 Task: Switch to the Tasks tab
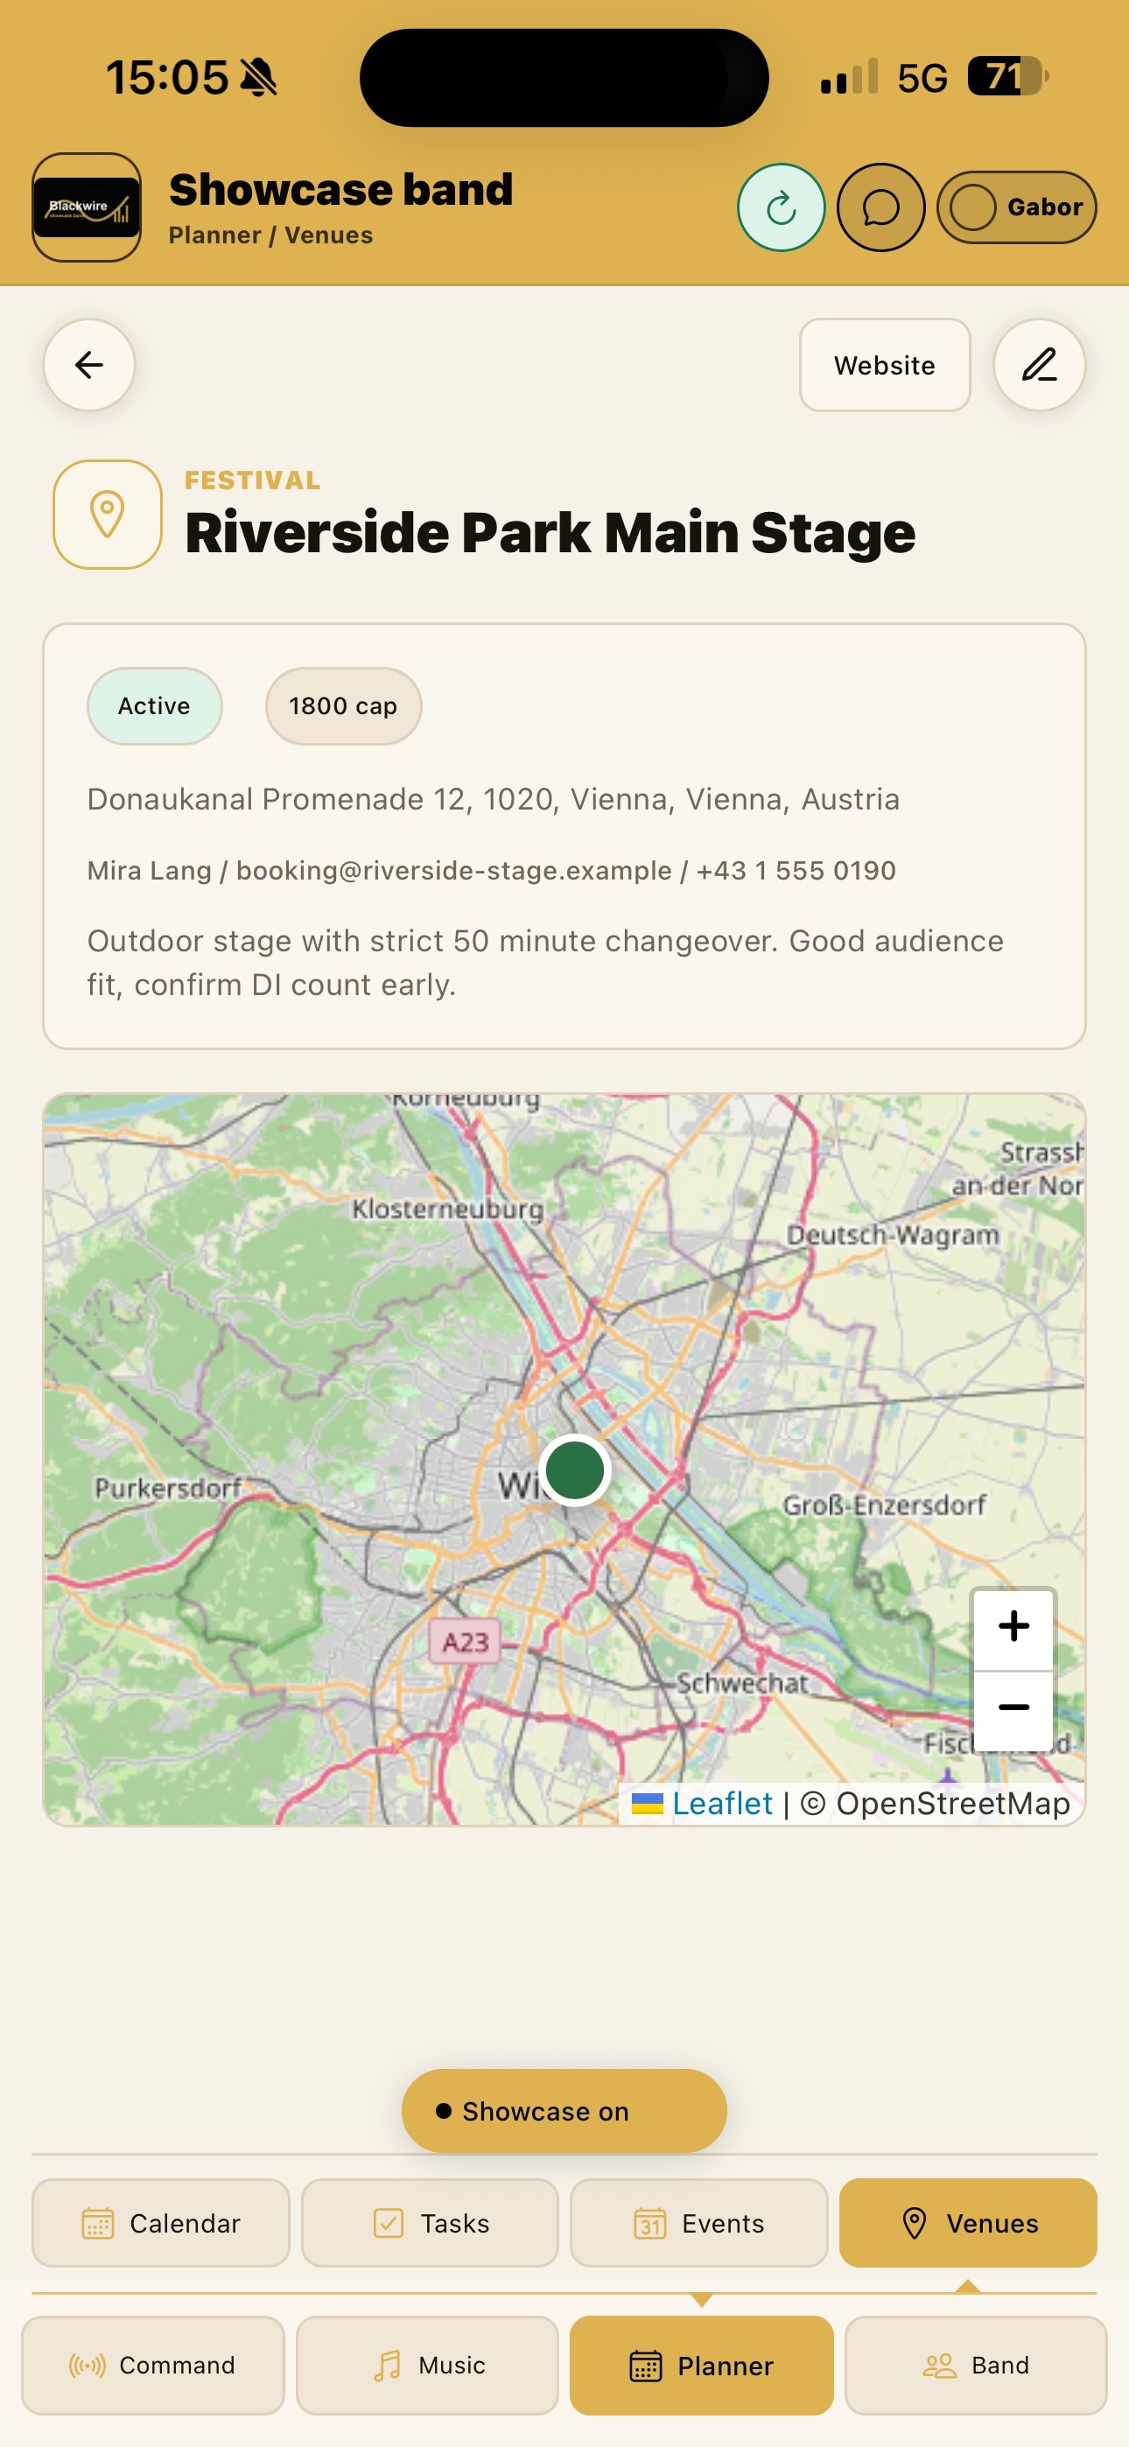pyautogui.click(x=430, y=2223)
